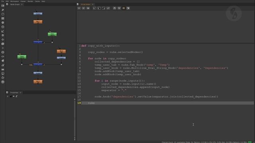The image size is (255, 143).
Task: Select the lower blue Merge node
Action: click(x=38, y=64)
